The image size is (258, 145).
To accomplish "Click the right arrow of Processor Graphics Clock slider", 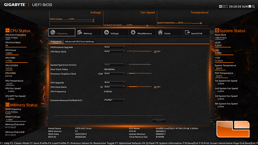I will pos(151,73).
